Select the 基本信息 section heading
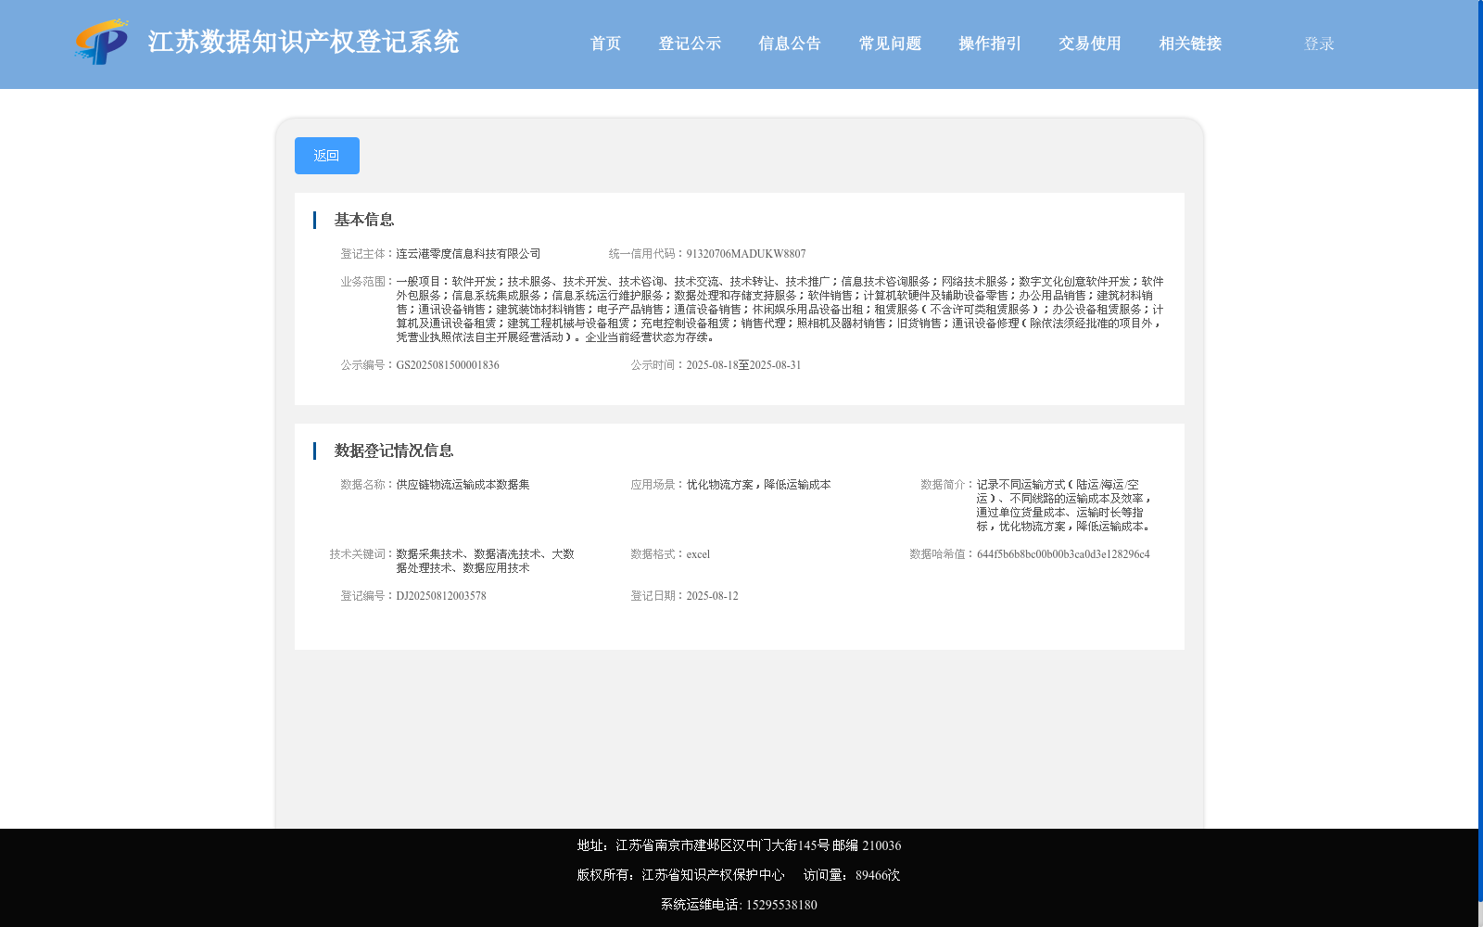 [364, 220]
